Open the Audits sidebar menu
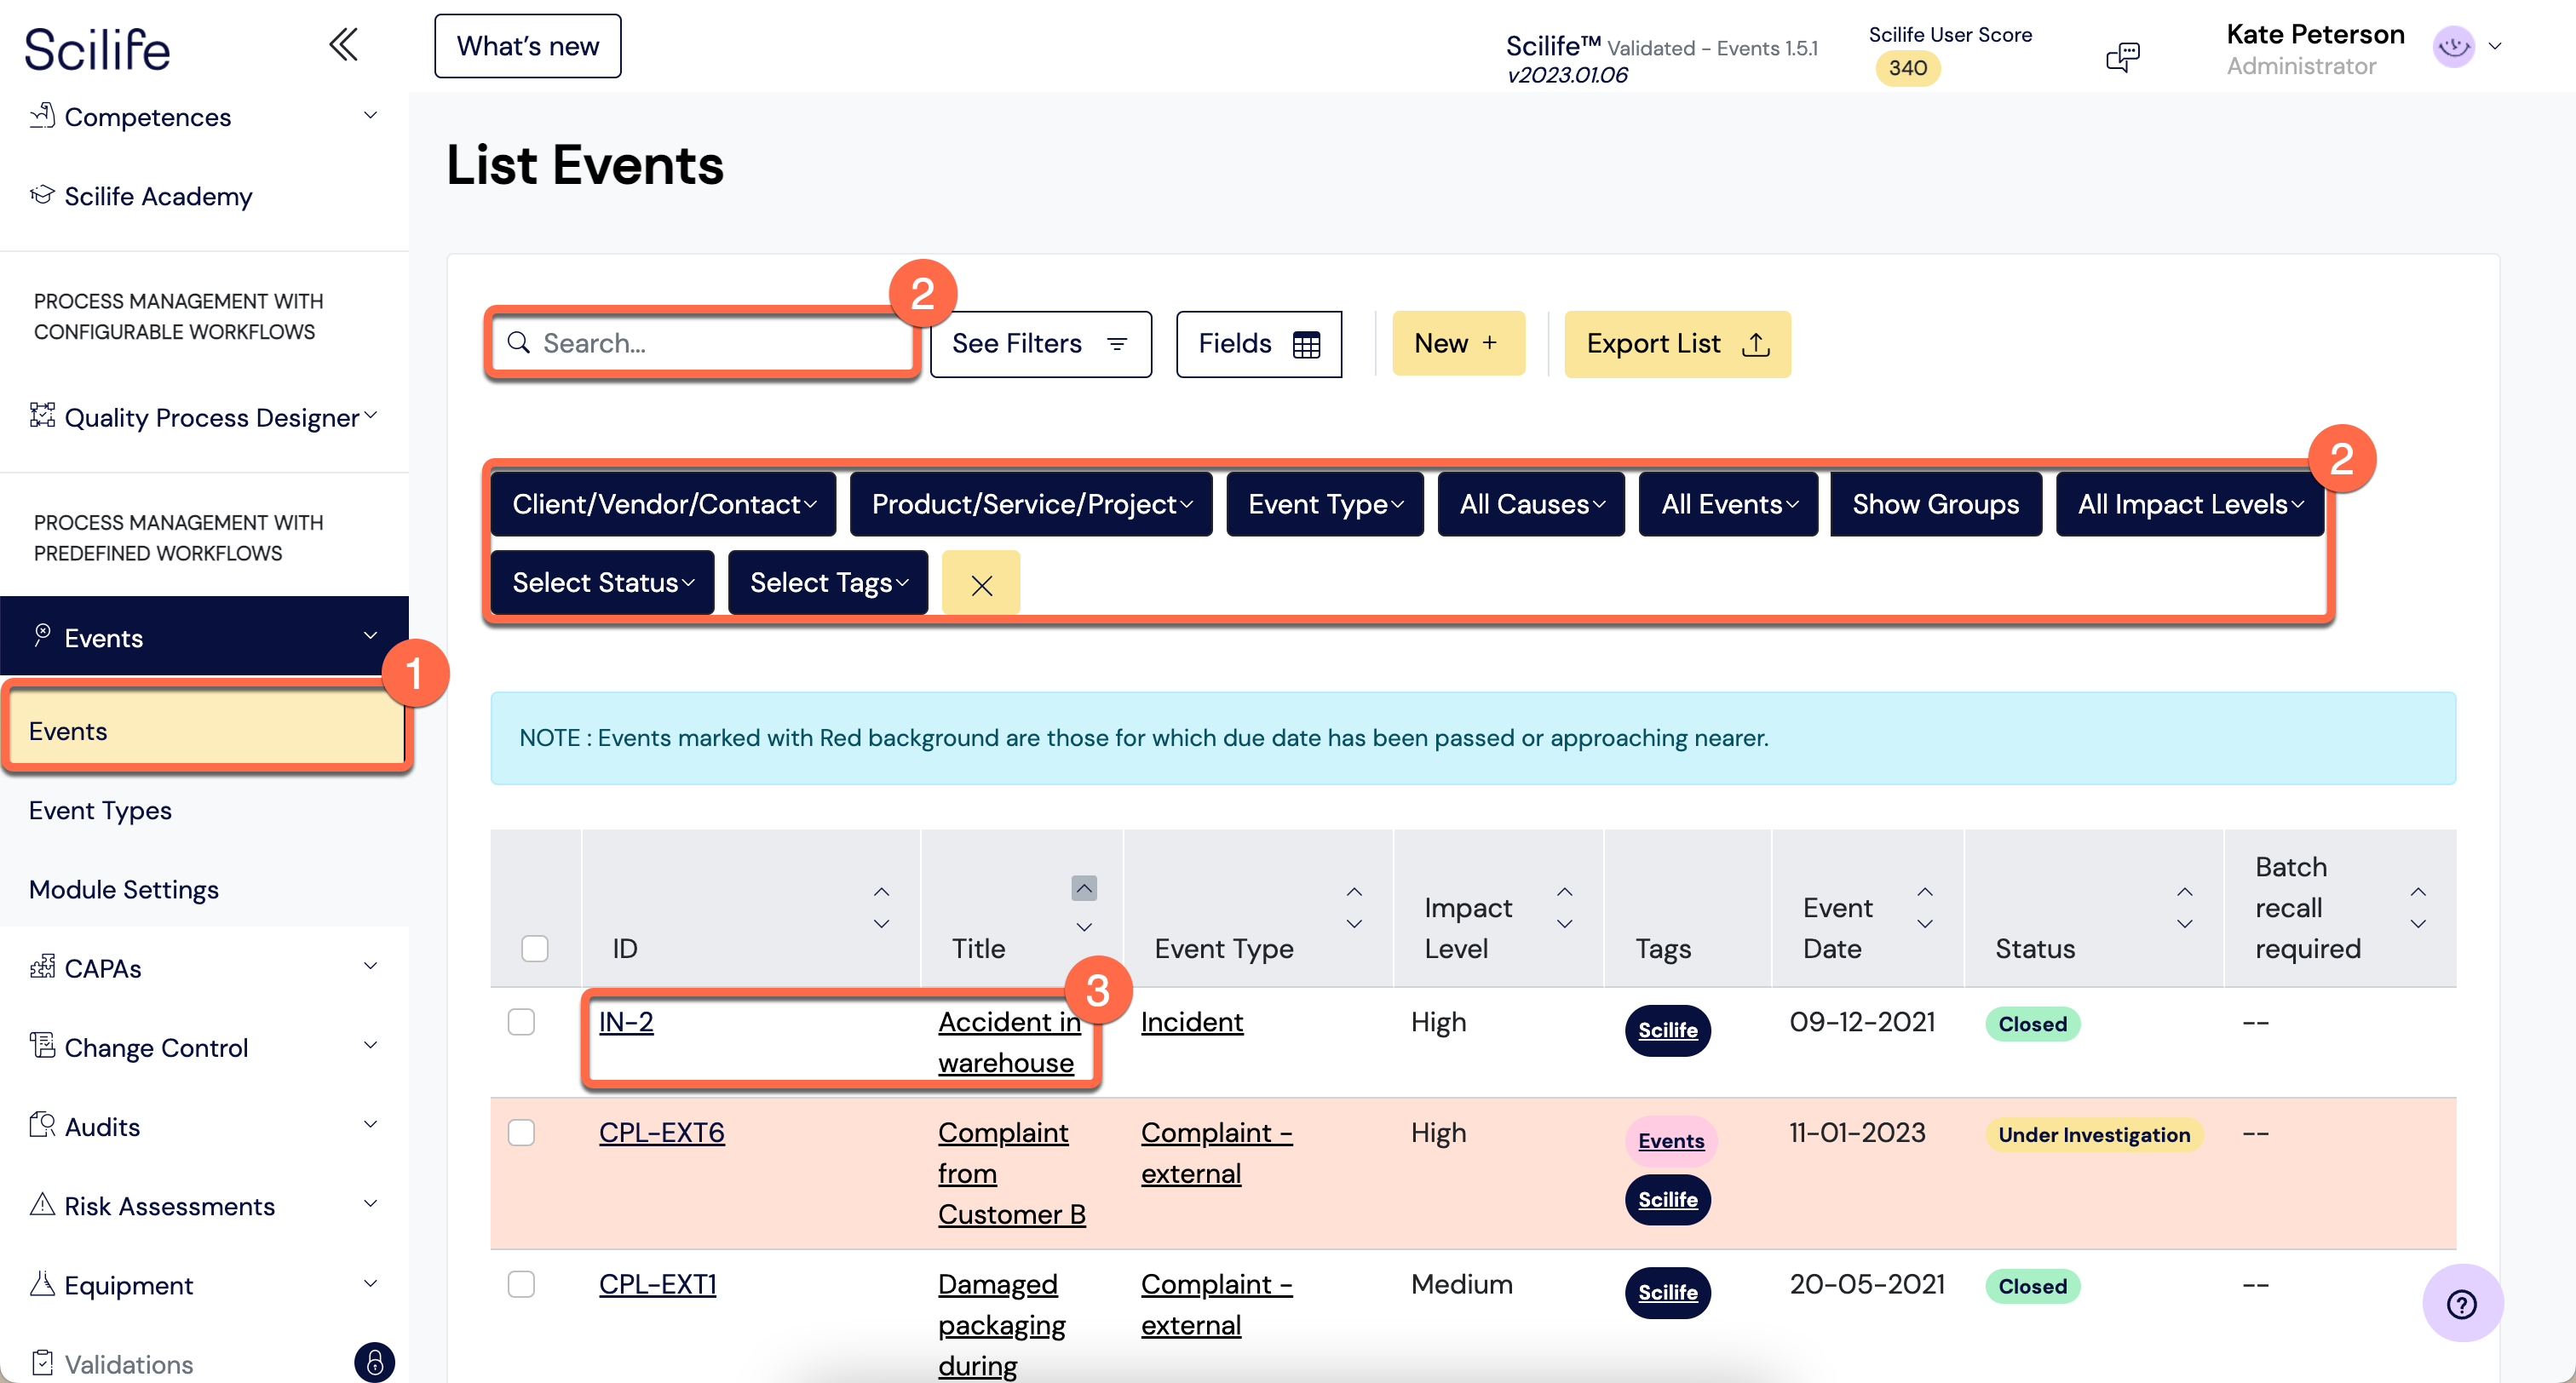2576x1383 pixels. (204, 1126)
